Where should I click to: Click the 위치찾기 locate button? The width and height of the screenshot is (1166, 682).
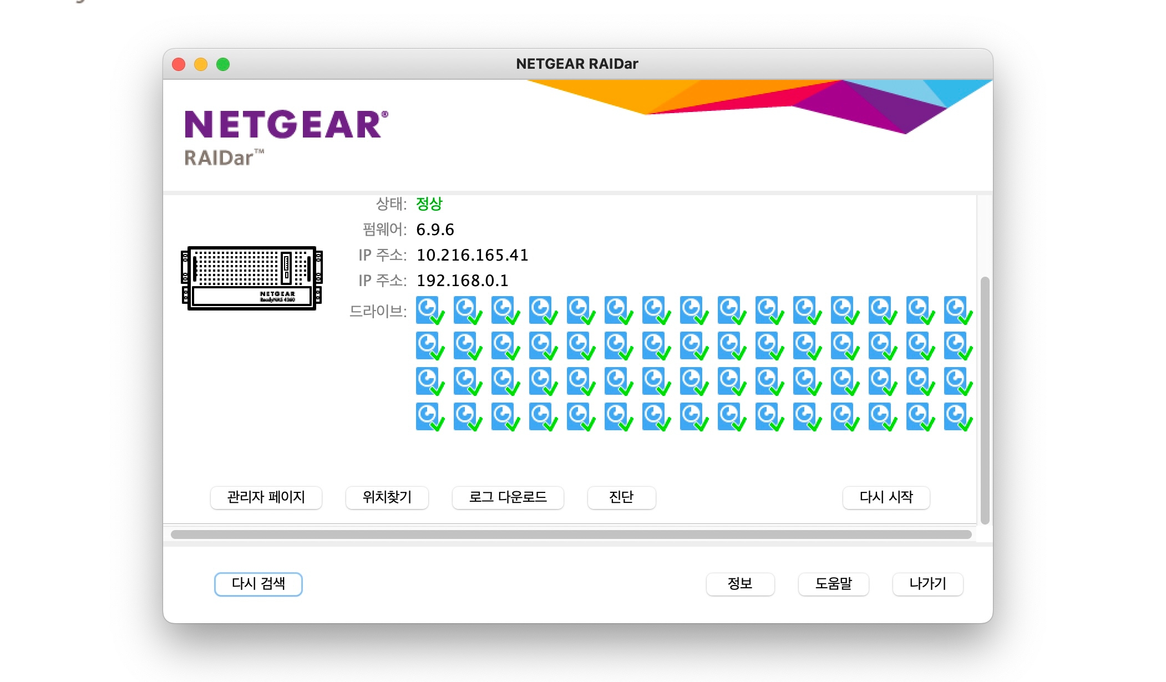click(387, 497)
